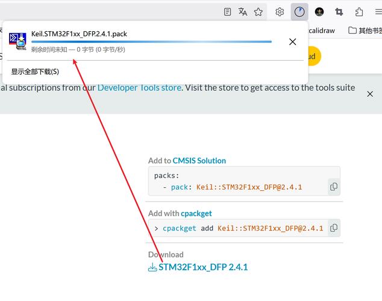Open the extensions puzzle icon
This screenshot has height=301, width=382.
click(359, 11)
